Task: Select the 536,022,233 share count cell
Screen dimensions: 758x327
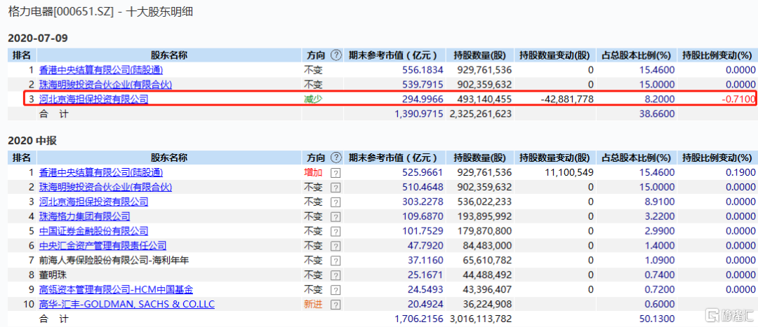Action: tap(484, 202)
